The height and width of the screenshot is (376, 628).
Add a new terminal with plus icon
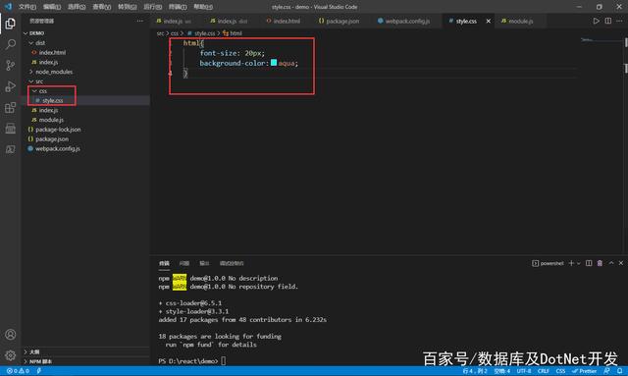(571, 263)
